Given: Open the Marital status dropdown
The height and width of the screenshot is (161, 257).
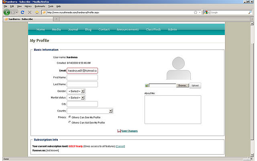Looking at the screenshot, I should click(76, 97).
